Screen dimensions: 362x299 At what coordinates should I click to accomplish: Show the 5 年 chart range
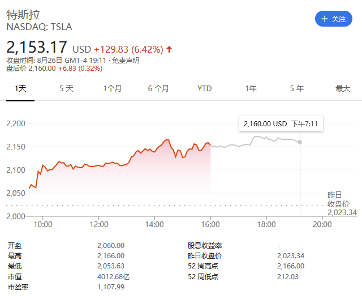pyautogui.click(x=296, y=88)
